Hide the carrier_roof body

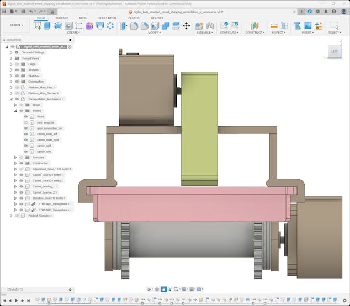click(x=25, y=146)
